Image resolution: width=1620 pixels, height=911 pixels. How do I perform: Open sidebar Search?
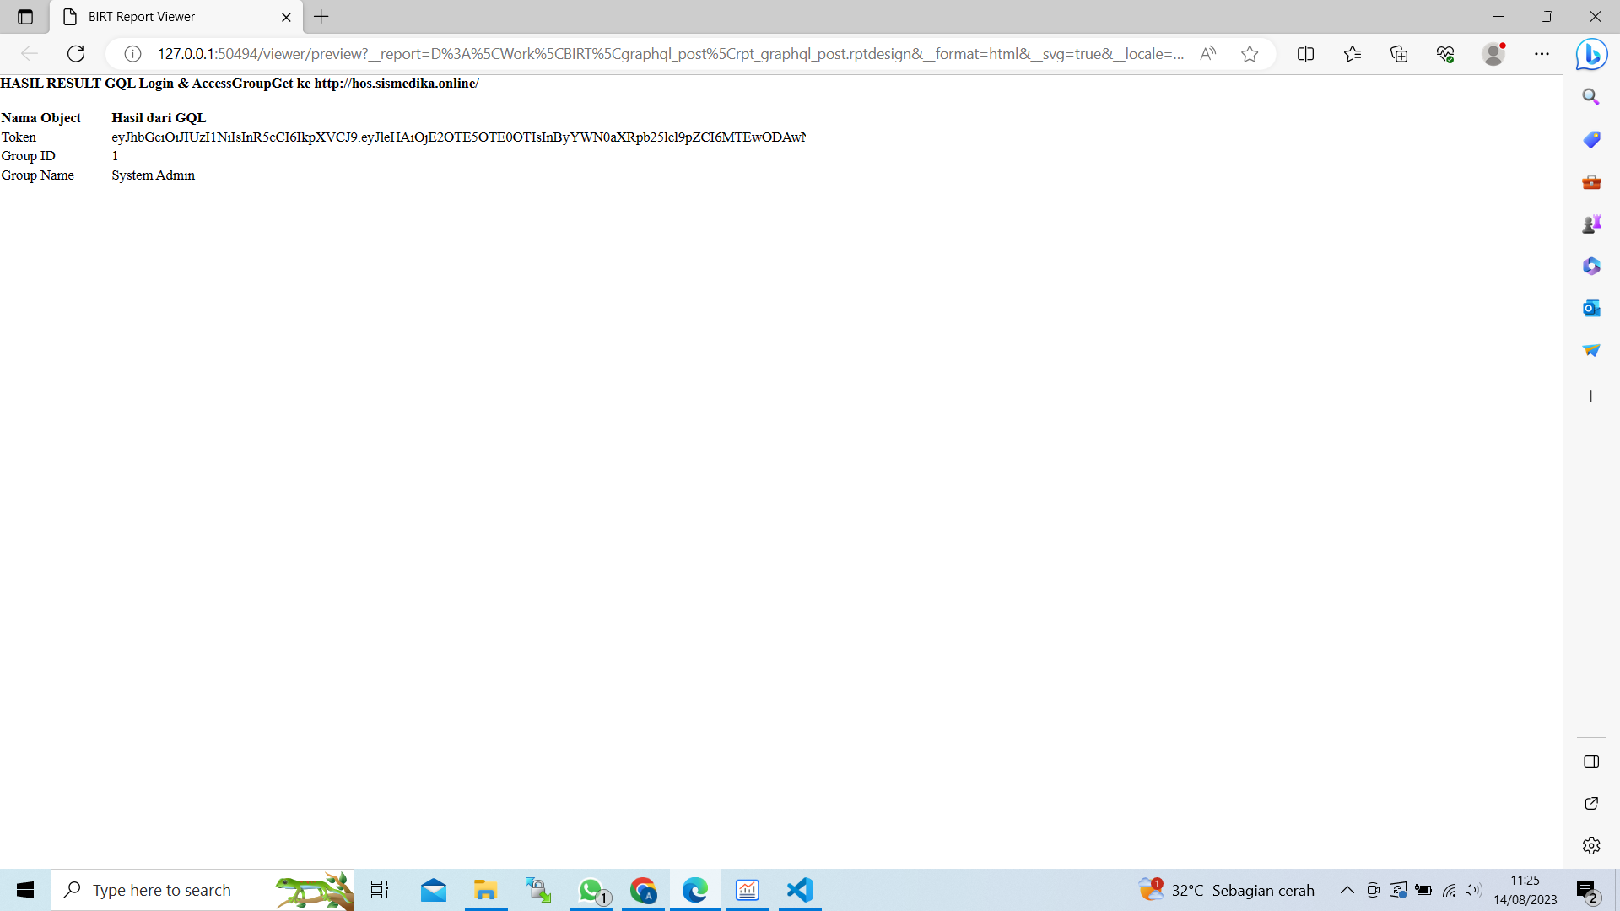1591,97
